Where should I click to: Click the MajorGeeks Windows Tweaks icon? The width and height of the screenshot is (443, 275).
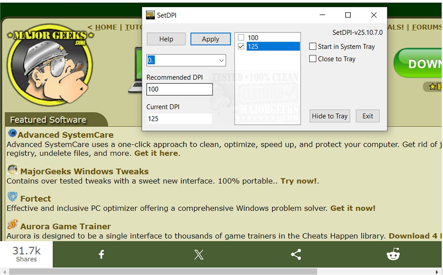12,169
